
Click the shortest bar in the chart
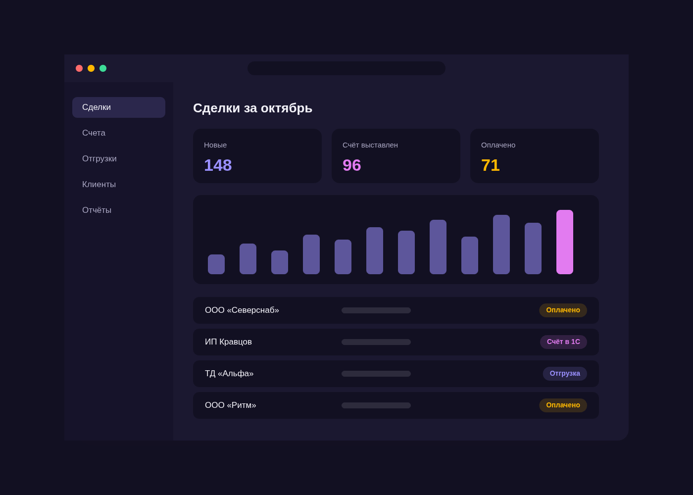[216, 264]
